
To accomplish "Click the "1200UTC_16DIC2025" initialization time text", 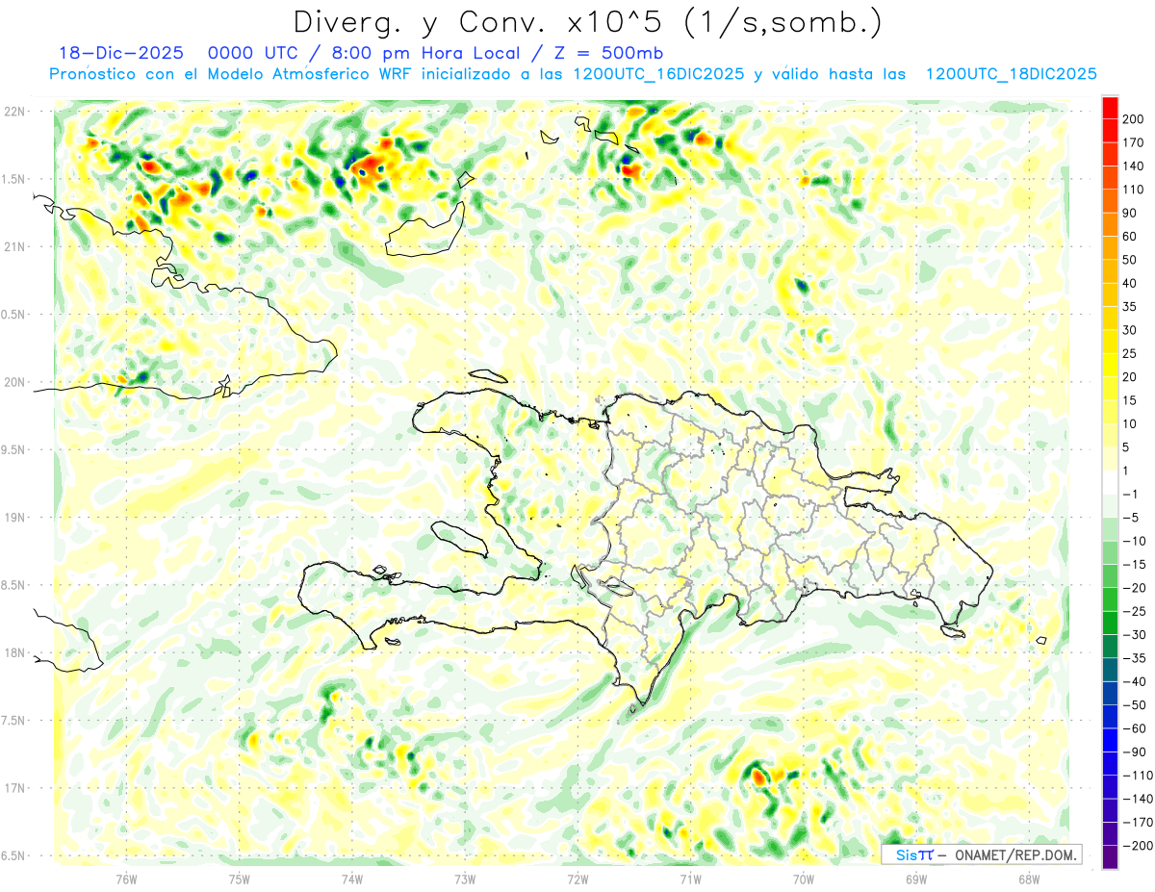I will tap(658, 74).
